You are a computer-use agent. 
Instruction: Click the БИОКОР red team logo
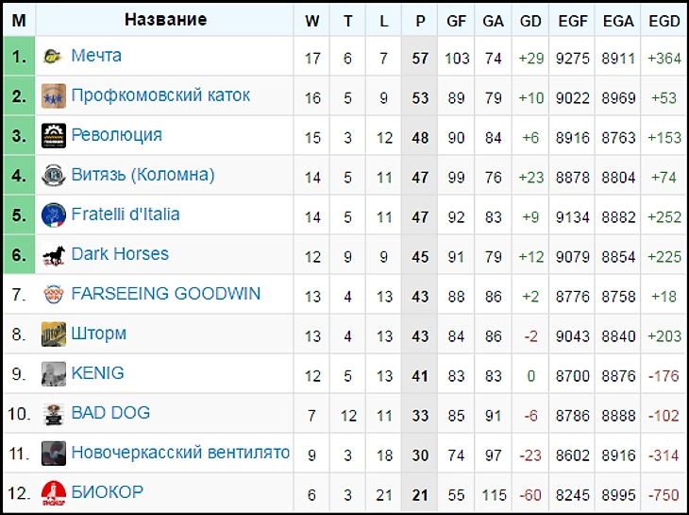(x=54, y=493)
